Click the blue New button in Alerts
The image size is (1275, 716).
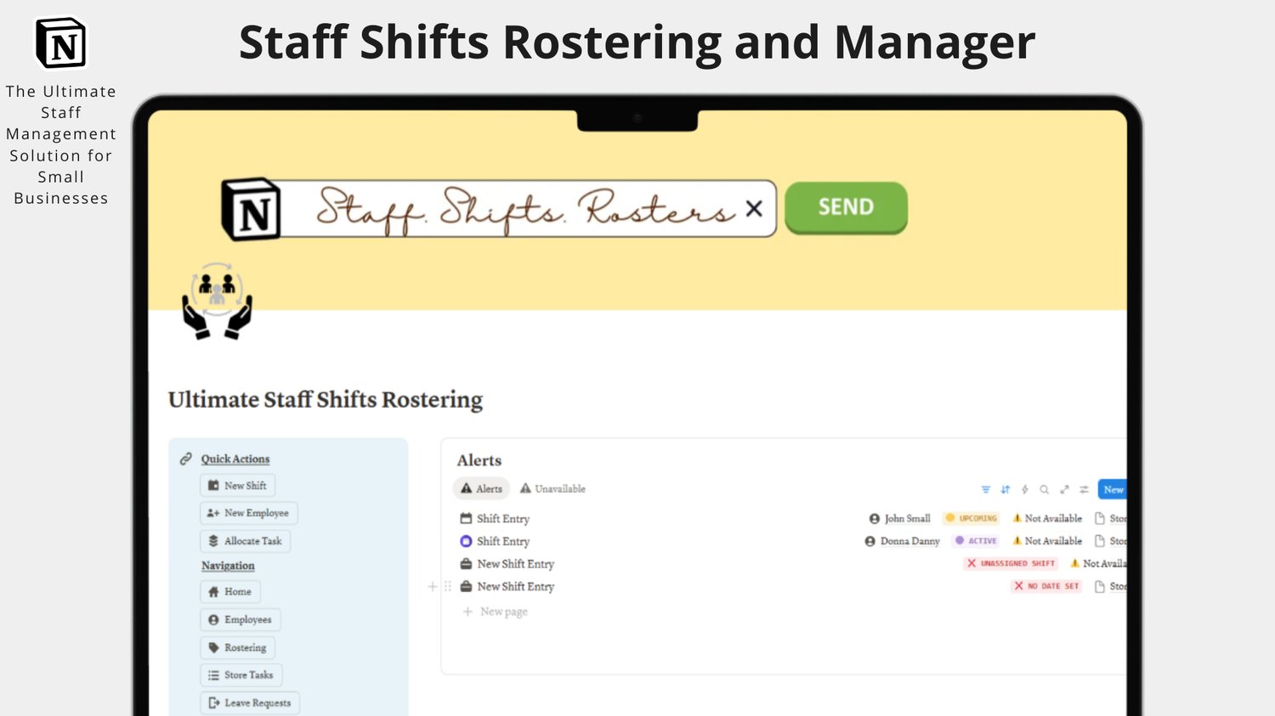[x=1113, y=489]
